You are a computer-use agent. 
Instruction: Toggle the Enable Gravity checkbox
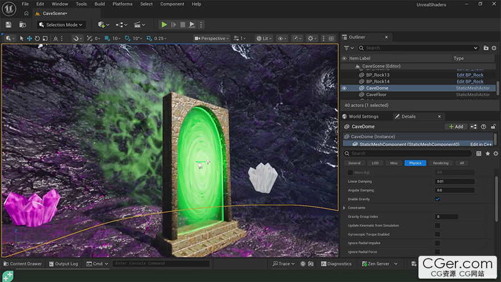[x=437, y=199]
